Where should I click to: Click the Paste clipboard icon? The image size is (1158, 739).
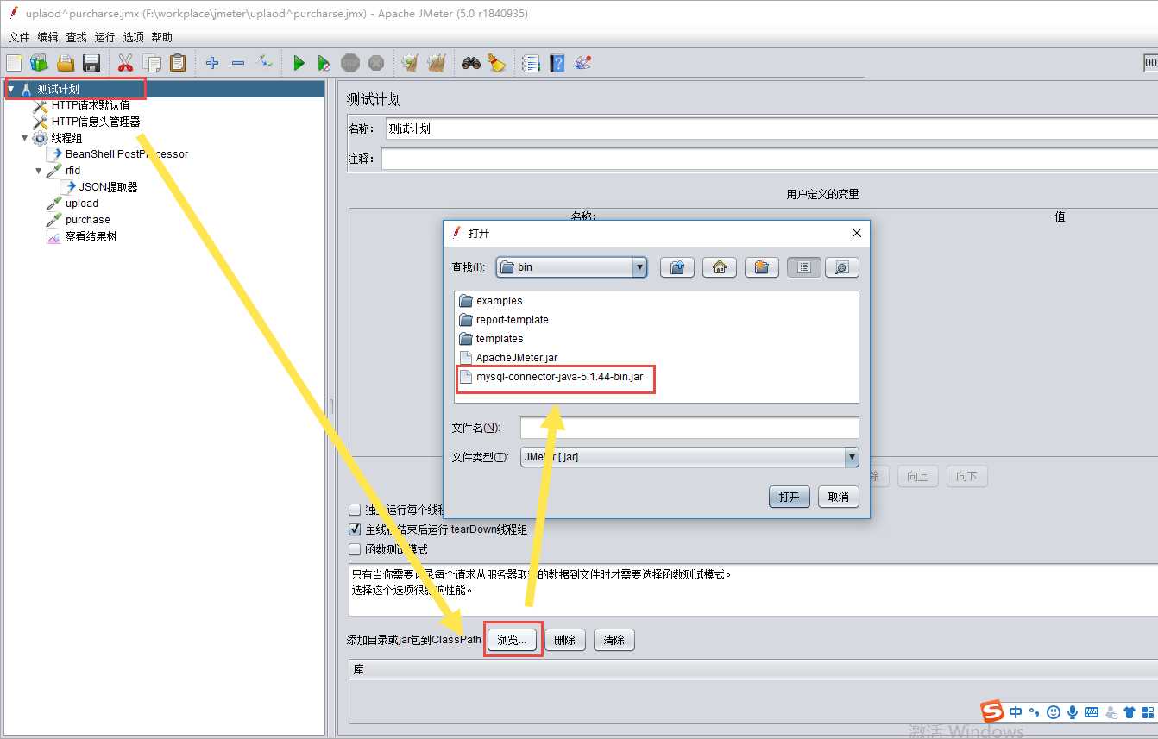coord(178,63)
